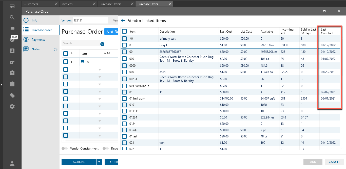
Task: Open the dashboard grid icon in the sidebar
Action: coord(12,6)
